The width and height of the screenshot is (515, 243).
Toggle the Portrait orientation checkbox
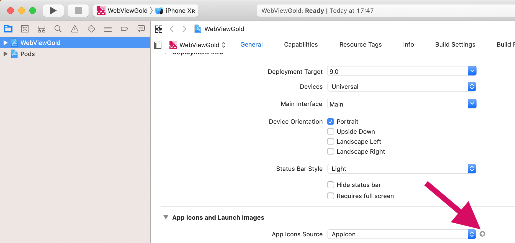(x=331, y=121)
